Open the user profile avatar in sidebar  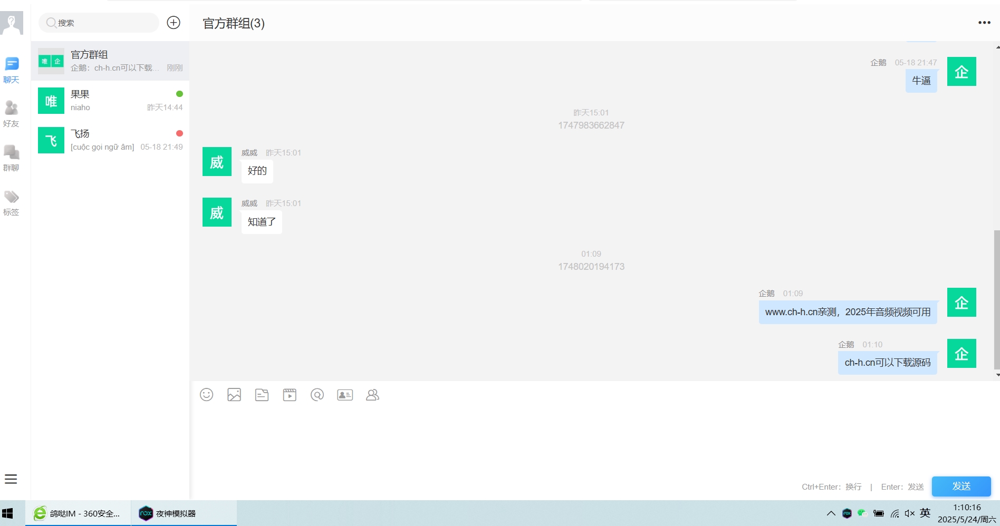(x=12, y=23)
